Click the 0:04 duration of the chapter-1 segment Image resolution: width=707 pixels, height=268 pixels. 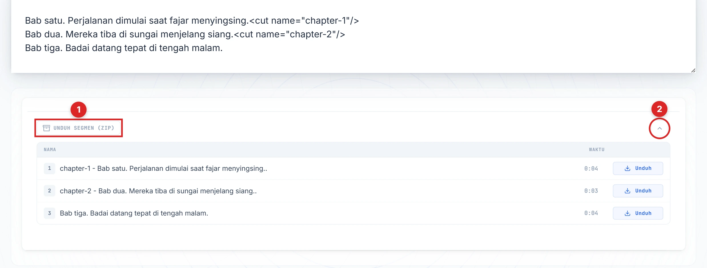[x=591, y=168]
